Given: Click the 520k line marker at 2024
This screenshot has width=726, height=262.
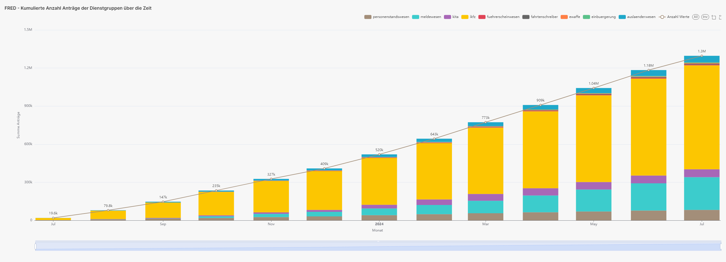Looking at the screenshot, I should tap(379, 155).
